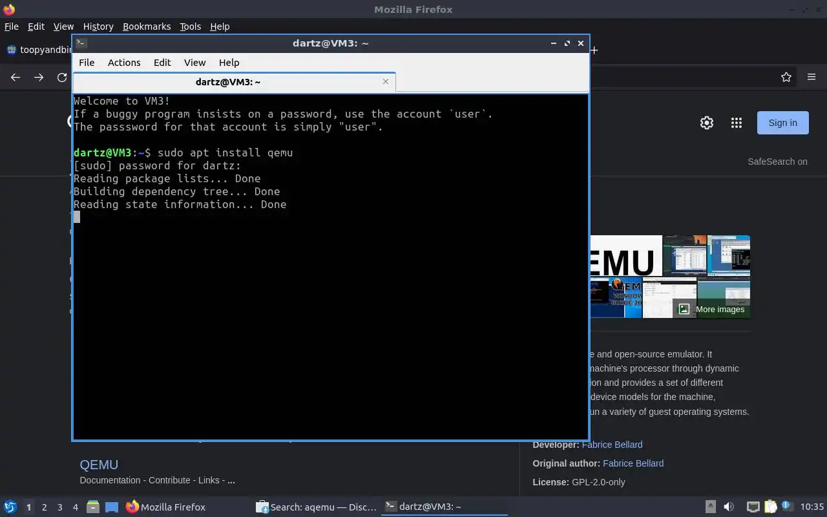The image size is (827, 517).
Task: Open Firefox Tools menu
Action: point(190,26)
